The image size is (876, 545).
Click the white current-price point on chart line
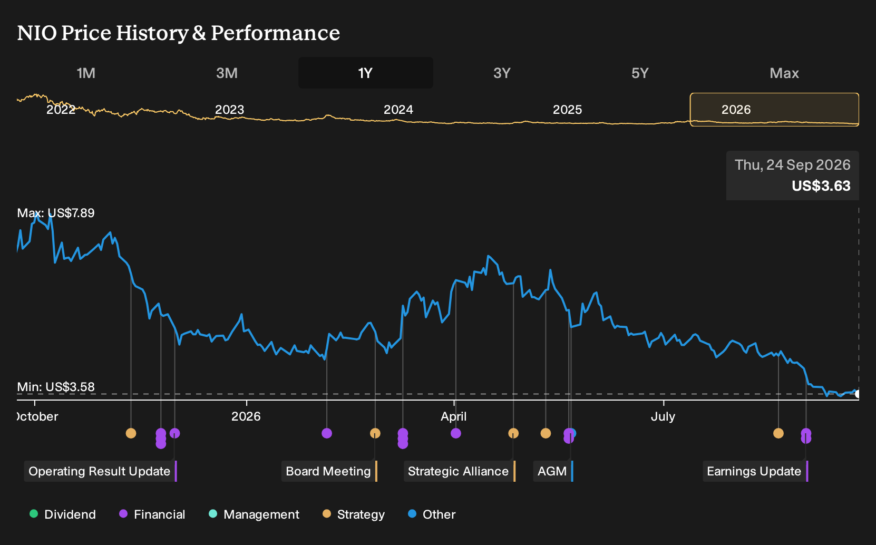[858, 394]
